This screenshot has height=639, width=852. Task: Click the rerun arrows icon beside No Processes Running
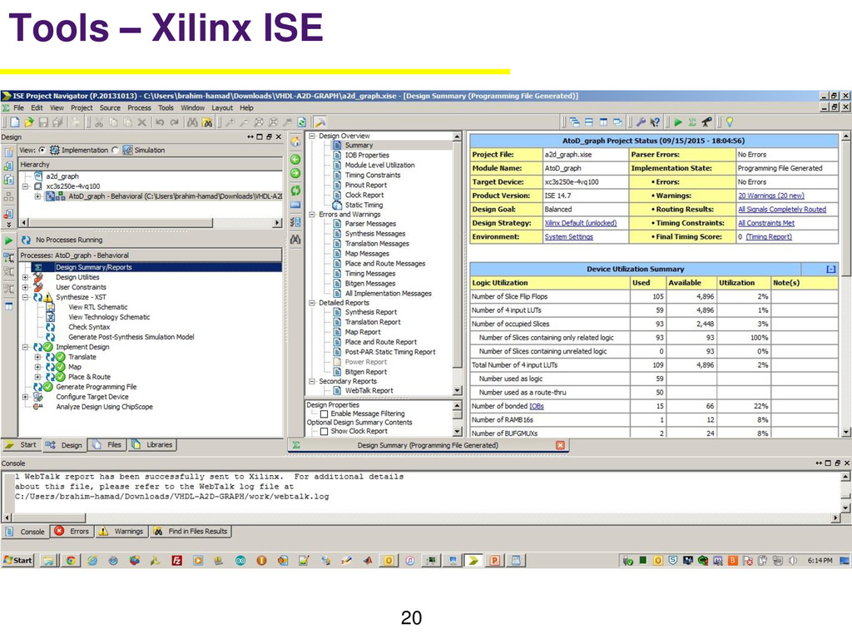tap(26, 240)
